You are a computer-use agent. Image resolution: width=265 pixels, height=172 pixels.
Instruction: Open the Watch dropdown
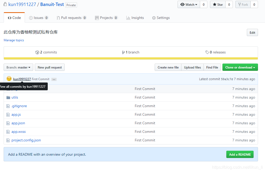[x=189, y=5]
